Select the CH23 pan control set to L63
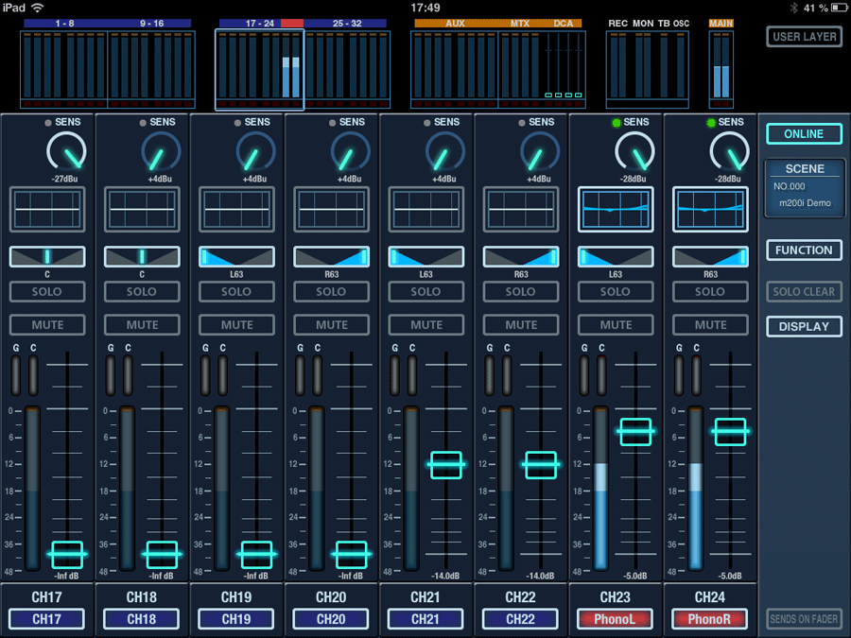Image resolution: width=851 pixels, height=638 pixels. tap(616, 256)
